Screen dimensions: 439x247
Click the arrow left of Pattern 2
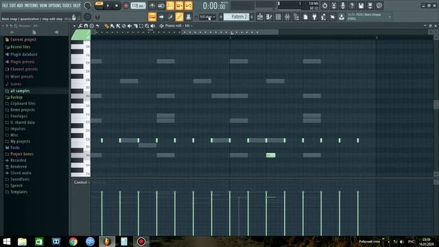click(x=221, y=16)
